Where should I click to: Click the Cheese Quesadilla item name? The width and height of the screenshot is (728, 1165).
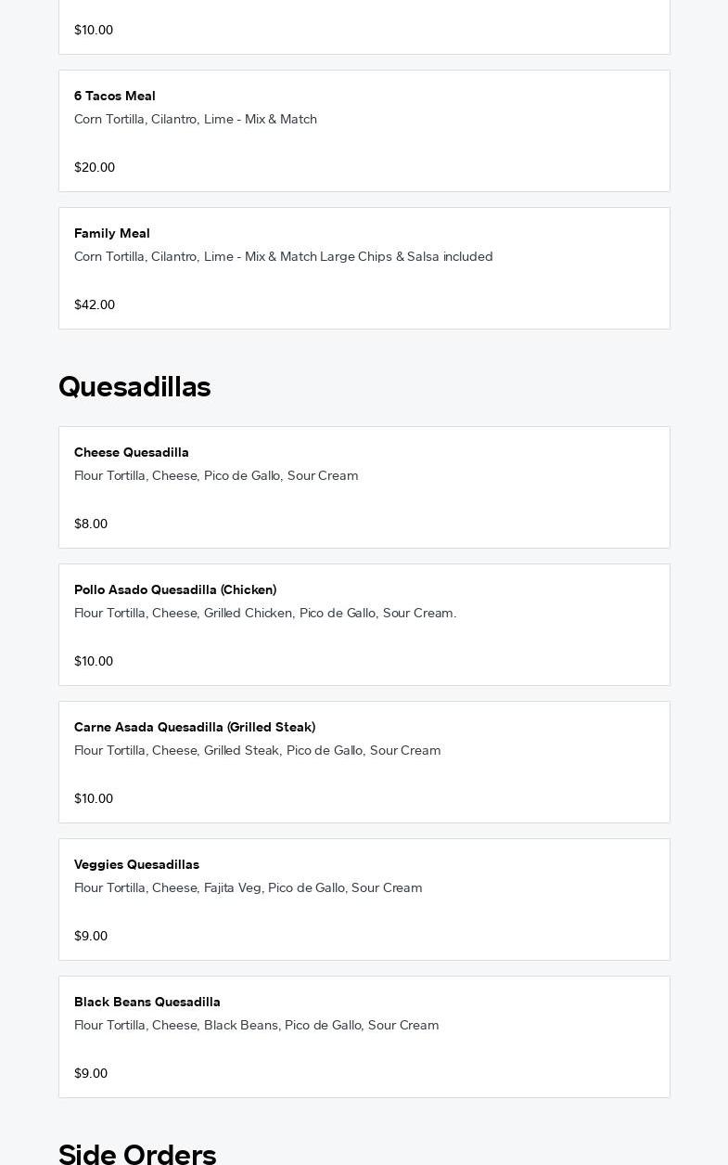(x=132, y=453)
